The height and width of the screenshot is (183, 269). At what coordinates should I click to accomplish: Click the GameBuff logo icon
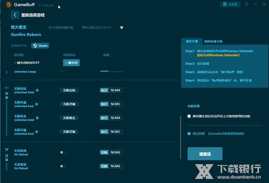coord(5,4)
